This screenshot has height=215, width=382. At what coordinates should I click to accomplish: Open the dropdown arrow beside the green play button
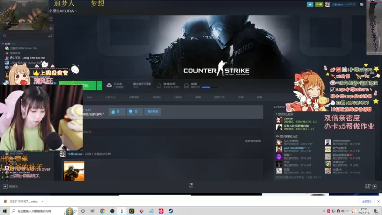tap(100, 86)
